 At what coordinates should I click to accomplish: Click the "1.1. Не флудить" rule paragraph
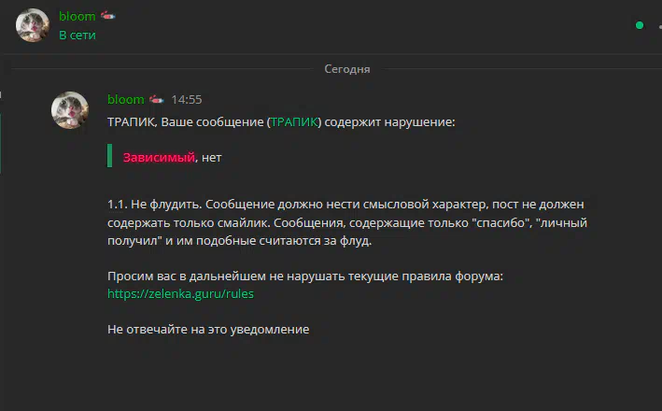(x=347, y=222)
